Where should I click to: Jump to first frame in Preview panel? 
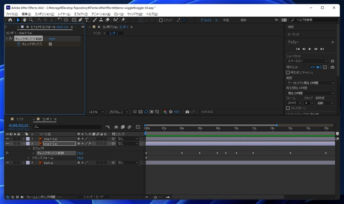[298, 49]
